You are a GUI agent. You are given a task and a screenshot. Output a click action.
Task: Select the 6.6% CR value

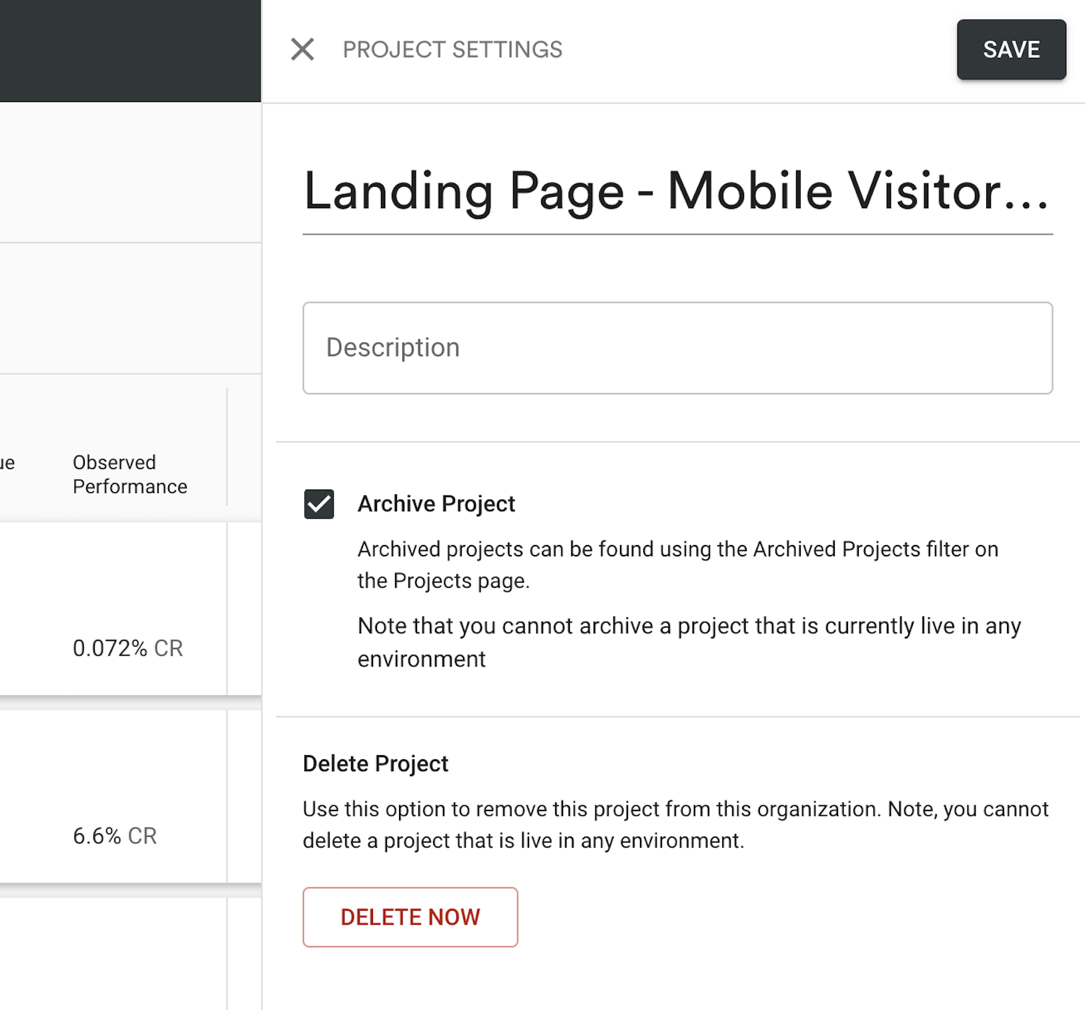[x=115, y=835]
